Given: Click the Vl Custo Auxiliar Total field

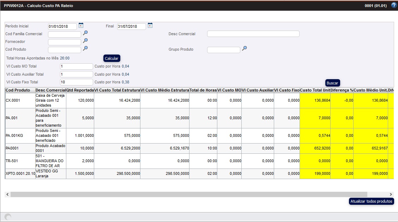Looking at the screenshot, I should click(76, 75).
